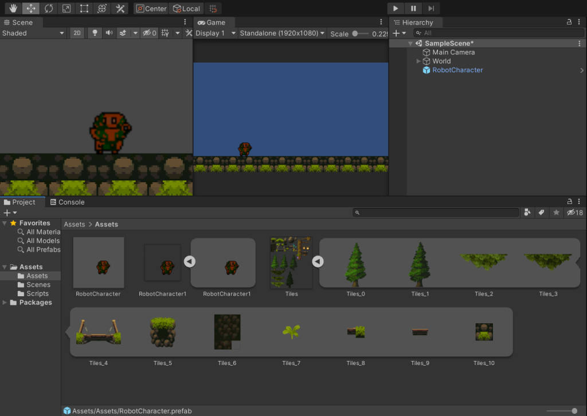The height and width of the screenshot is (416, 587).
Task: Select the Tiles_5 sprite thumbnail
Action: (x=163, y=332)
